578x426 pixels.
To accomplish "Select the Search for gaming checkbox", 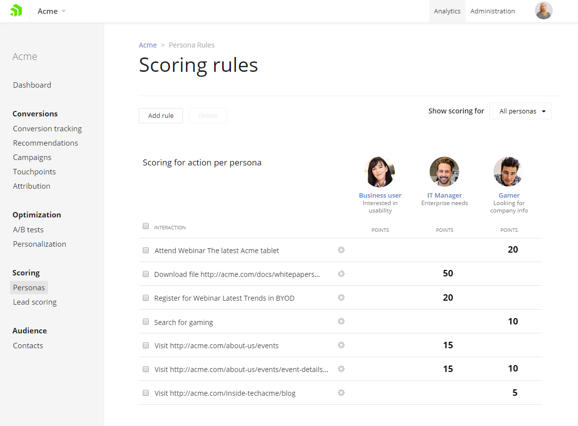I will 146,322.
